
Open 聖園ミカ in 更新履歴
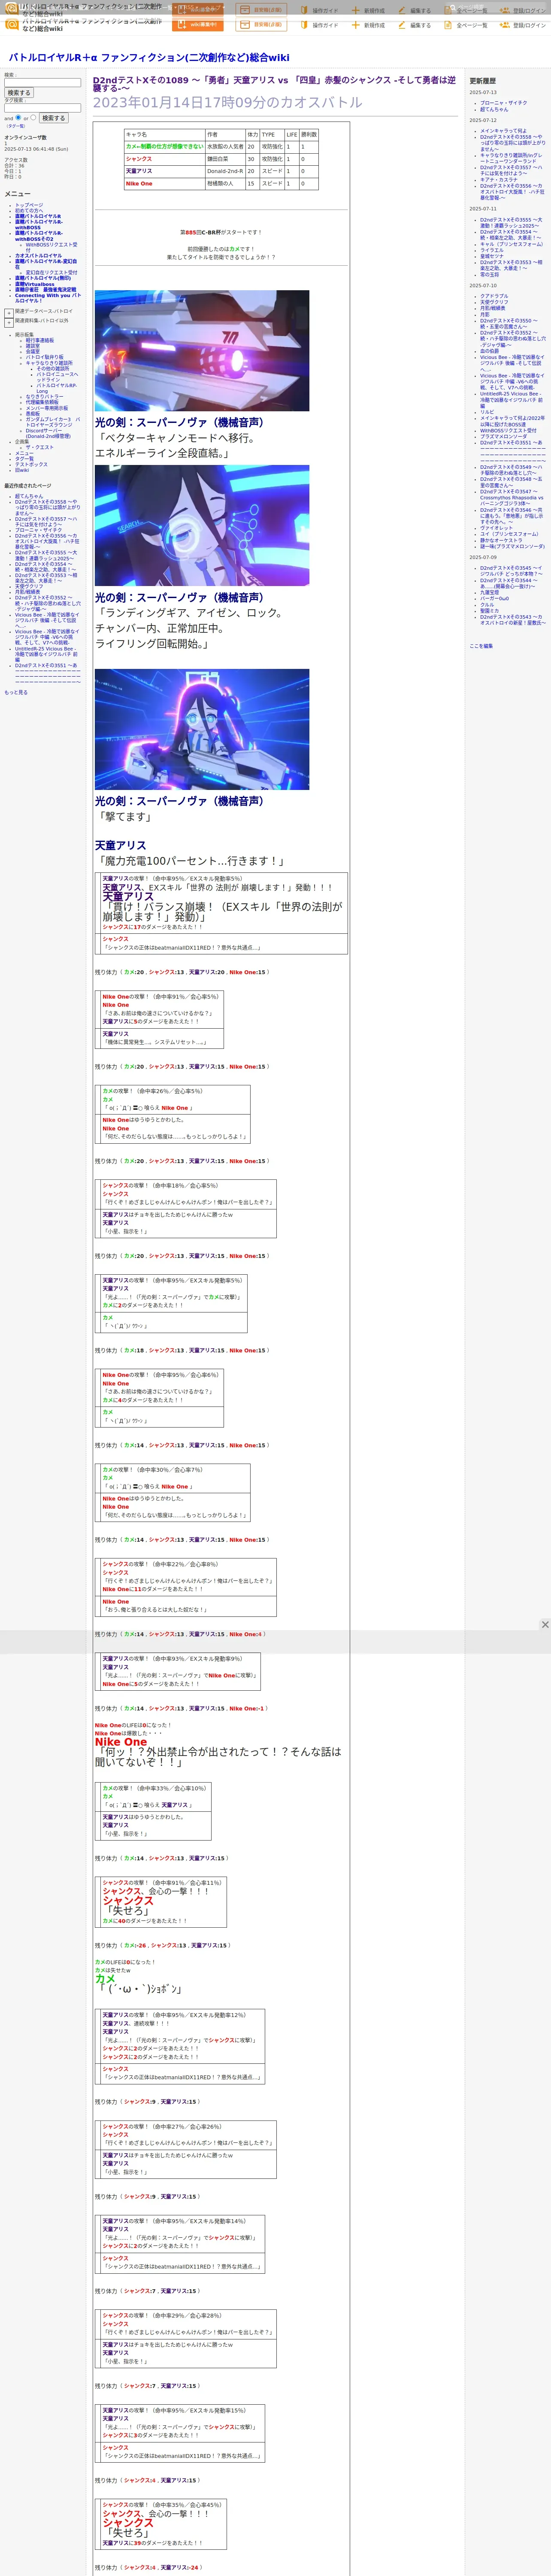tap(489, 610)
